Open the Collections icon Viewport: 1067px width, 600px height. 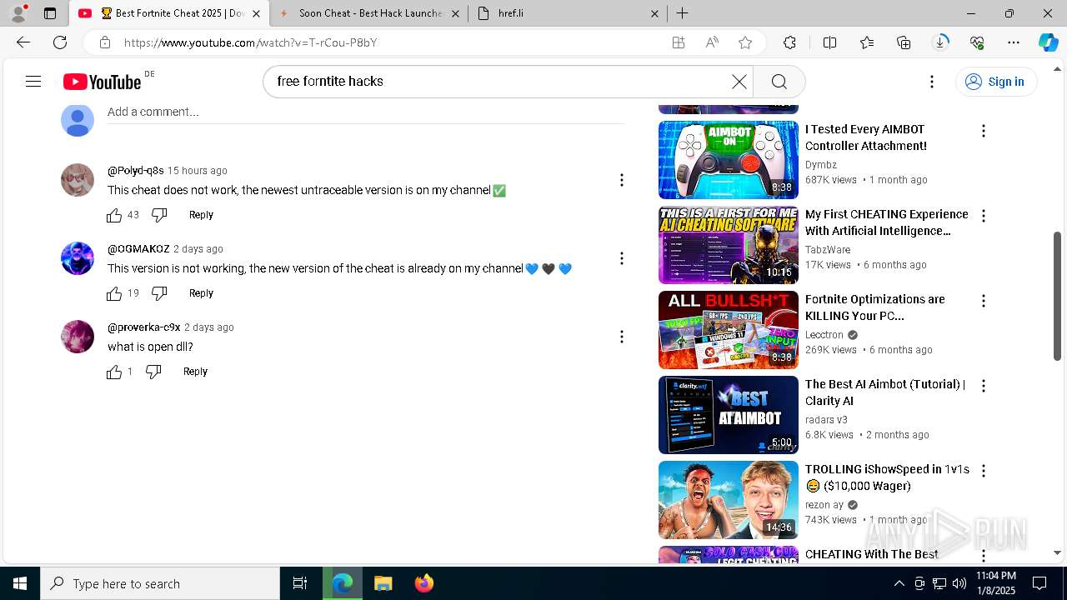[904, 42]
